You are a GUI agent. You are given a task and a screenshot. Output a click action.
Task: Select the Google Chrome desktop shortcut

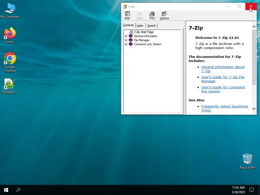(10, 62)
